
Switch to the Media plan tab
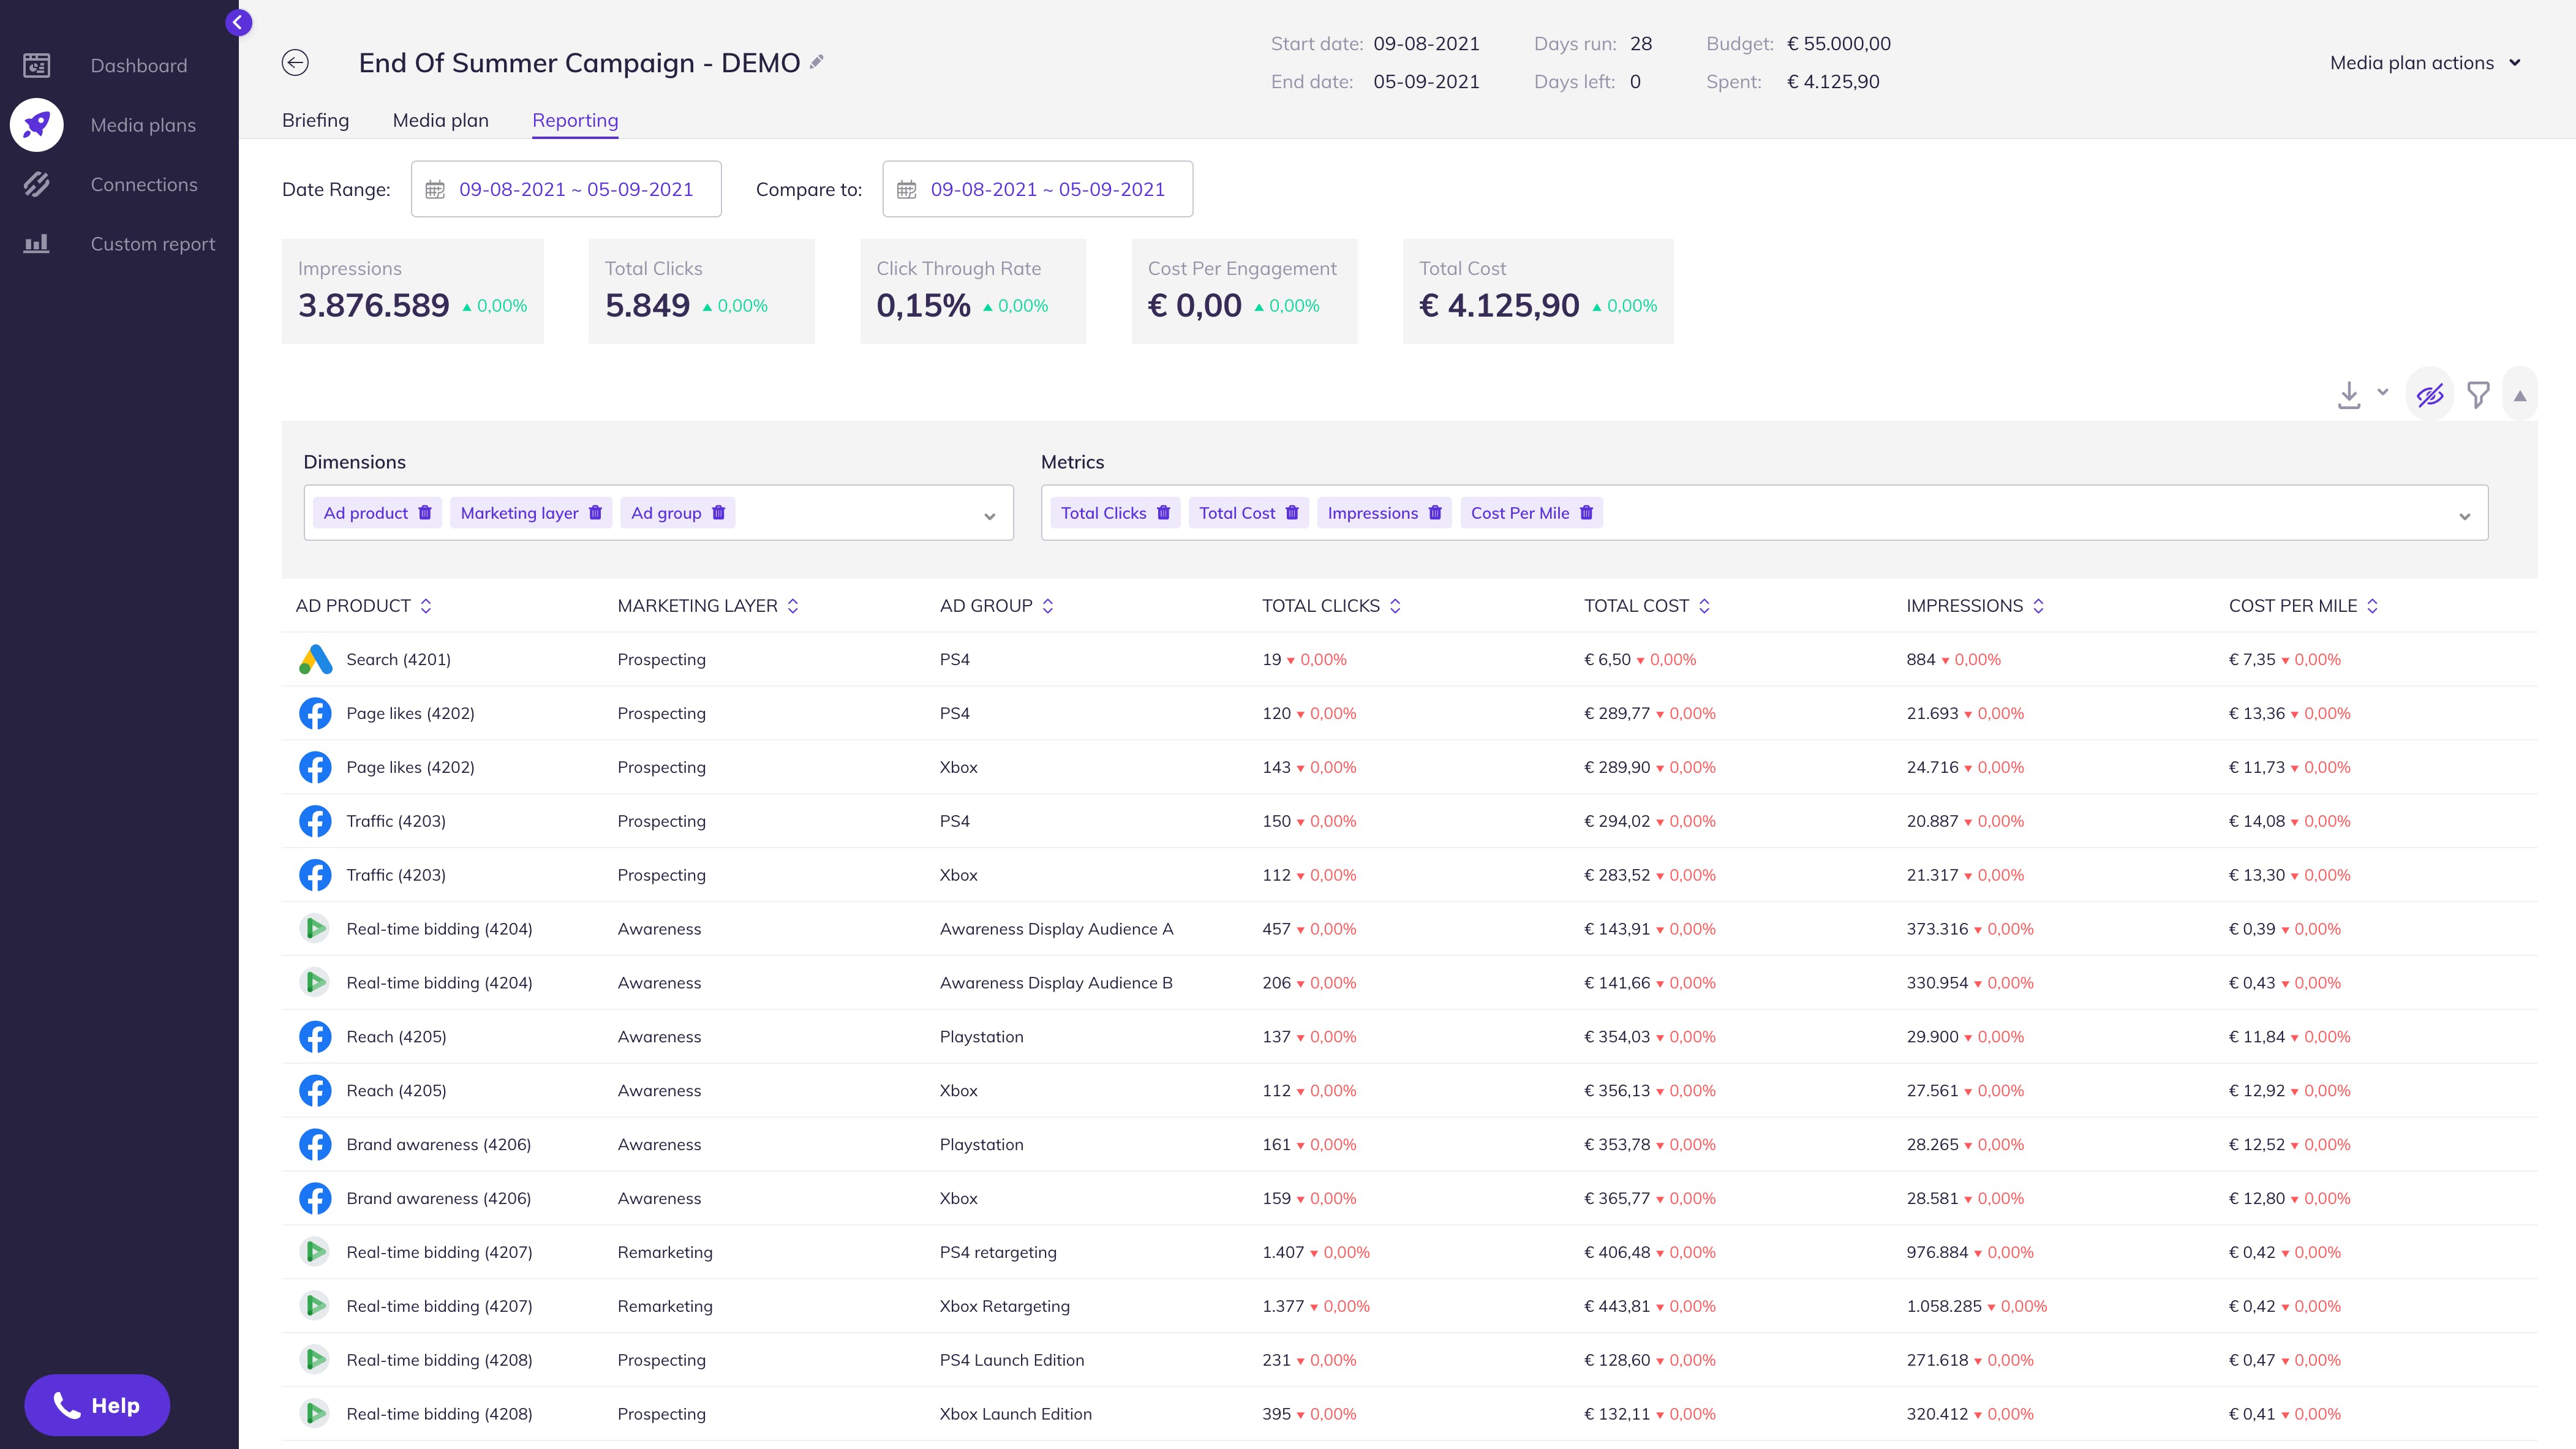point(440,120)
